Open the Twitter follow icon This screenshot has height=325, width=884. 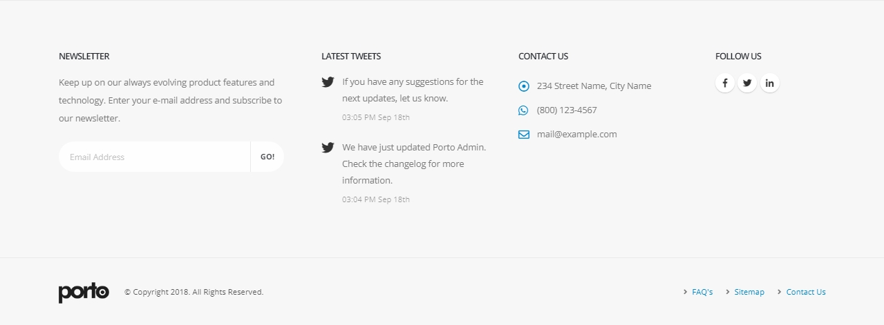[x=747, y=83]
